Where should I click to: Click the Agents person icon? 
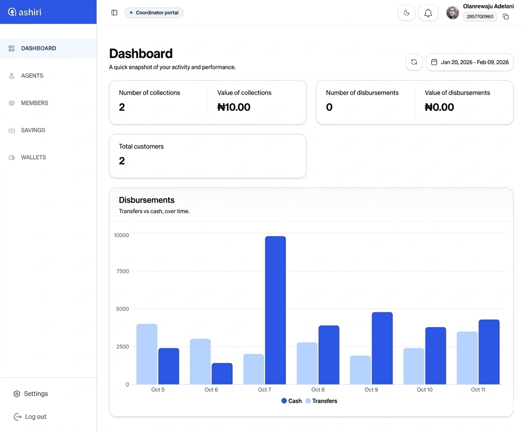12,75
